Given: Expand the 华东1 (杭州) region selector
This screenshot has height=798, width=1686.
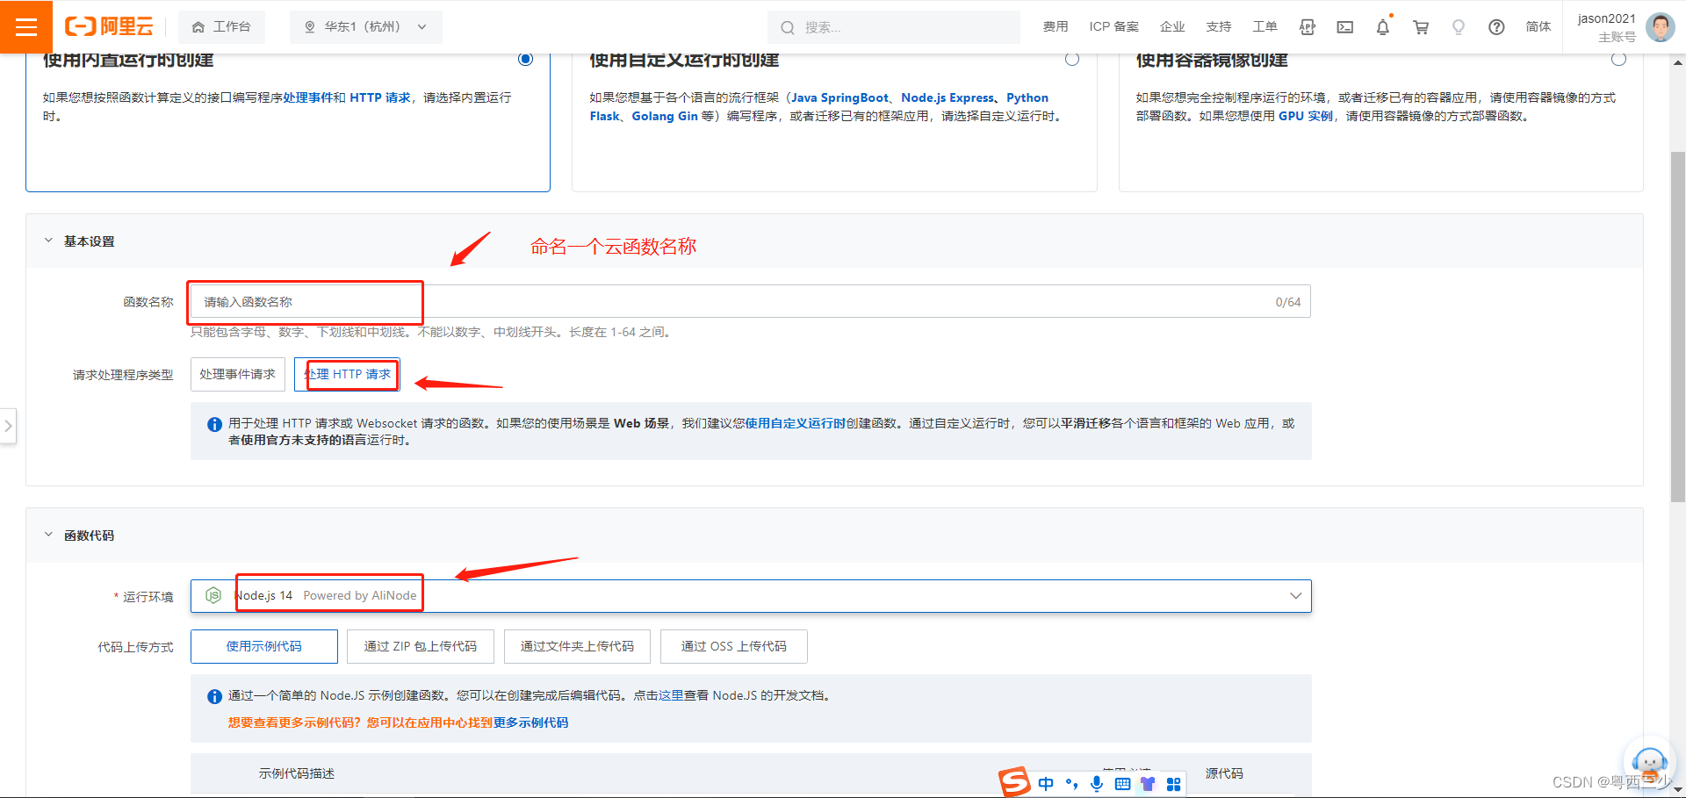Looking at the screenshot, I should pos(365,27).
